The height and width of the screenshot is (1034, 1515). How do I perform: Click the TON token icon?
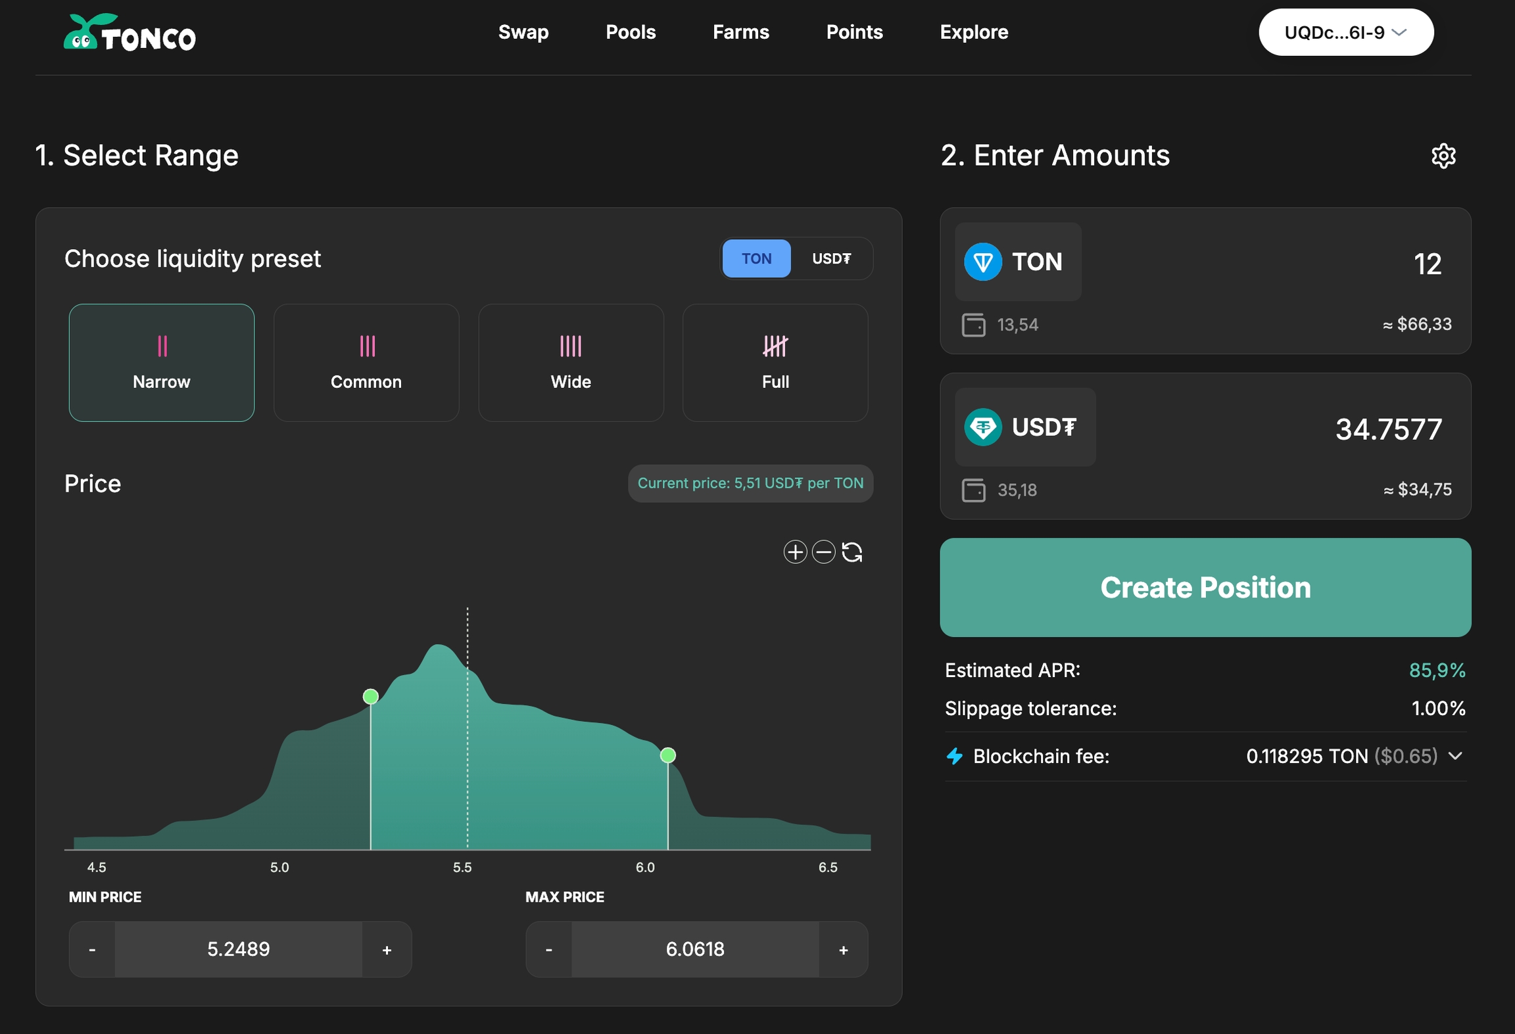click(x=982, y=261)
